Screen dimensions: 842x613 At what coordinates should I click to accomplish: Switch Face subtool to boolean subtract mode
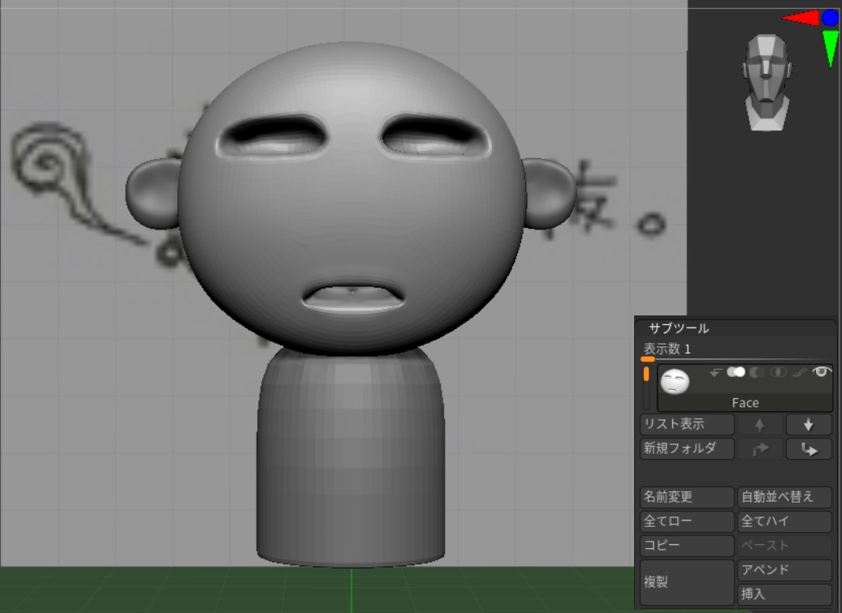point(757,372)
